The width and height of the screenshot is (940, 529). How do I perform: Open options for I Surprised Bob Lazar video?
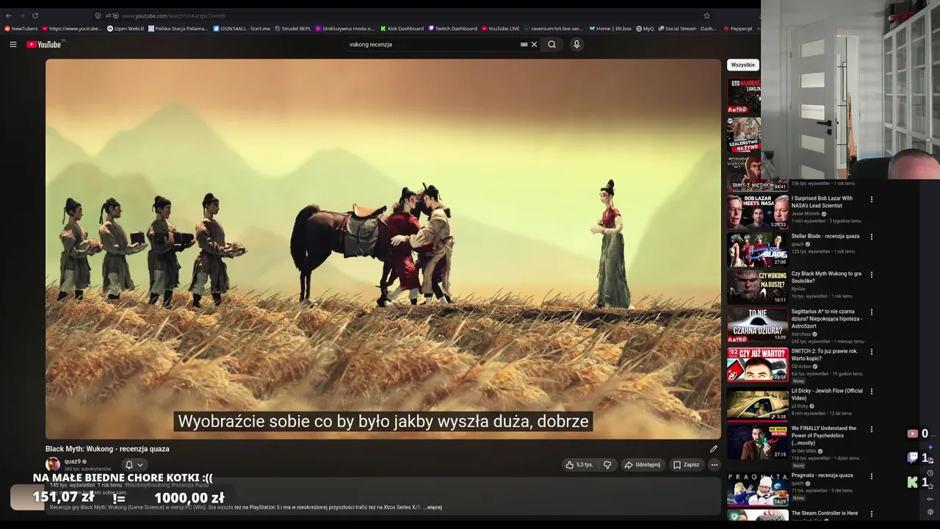pos(872,199)
